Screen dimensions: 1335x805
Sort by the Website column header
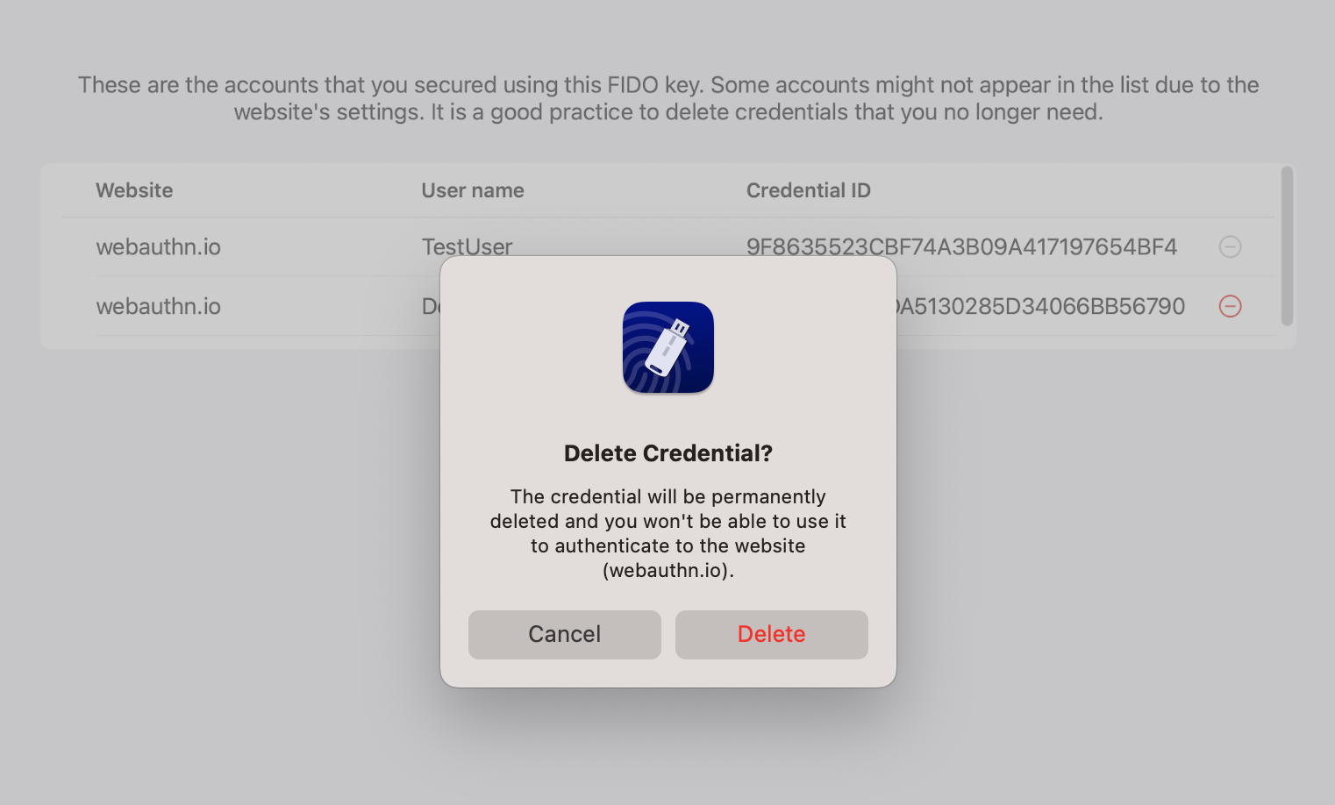[x=134, y=190]
